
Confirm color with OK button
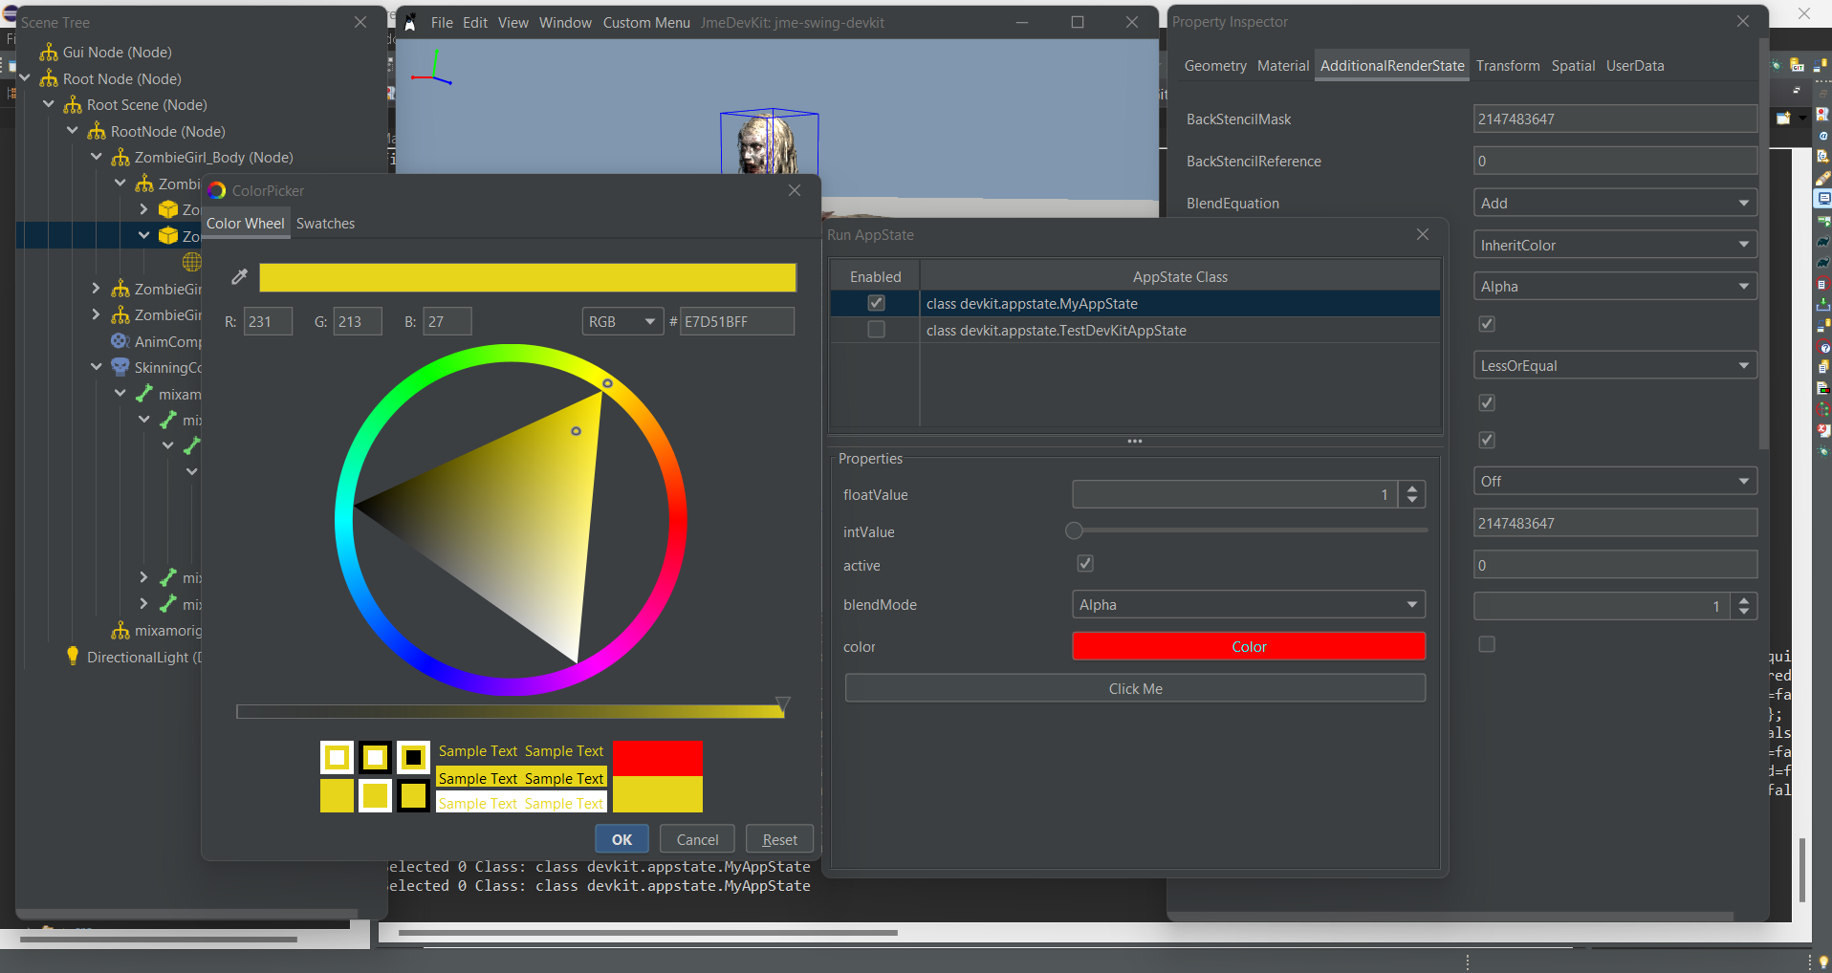[622, 839]
